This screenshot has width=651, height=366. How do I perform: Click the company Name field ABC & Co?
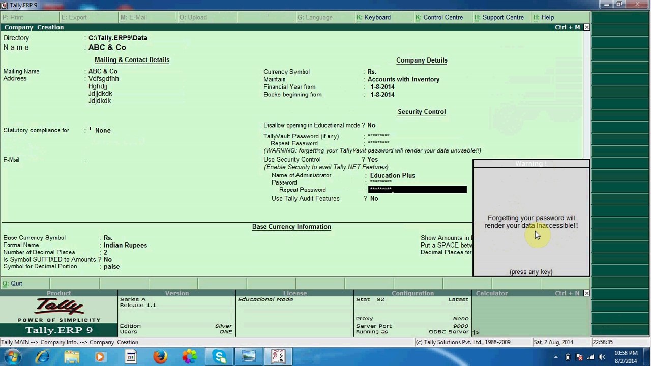(107, 47)
